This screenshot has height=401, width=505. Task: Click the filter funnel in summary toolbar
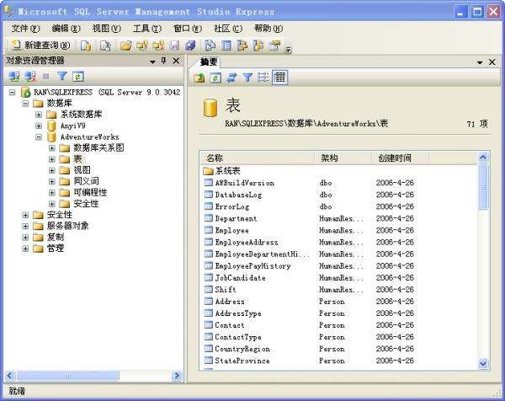(247, 78)
